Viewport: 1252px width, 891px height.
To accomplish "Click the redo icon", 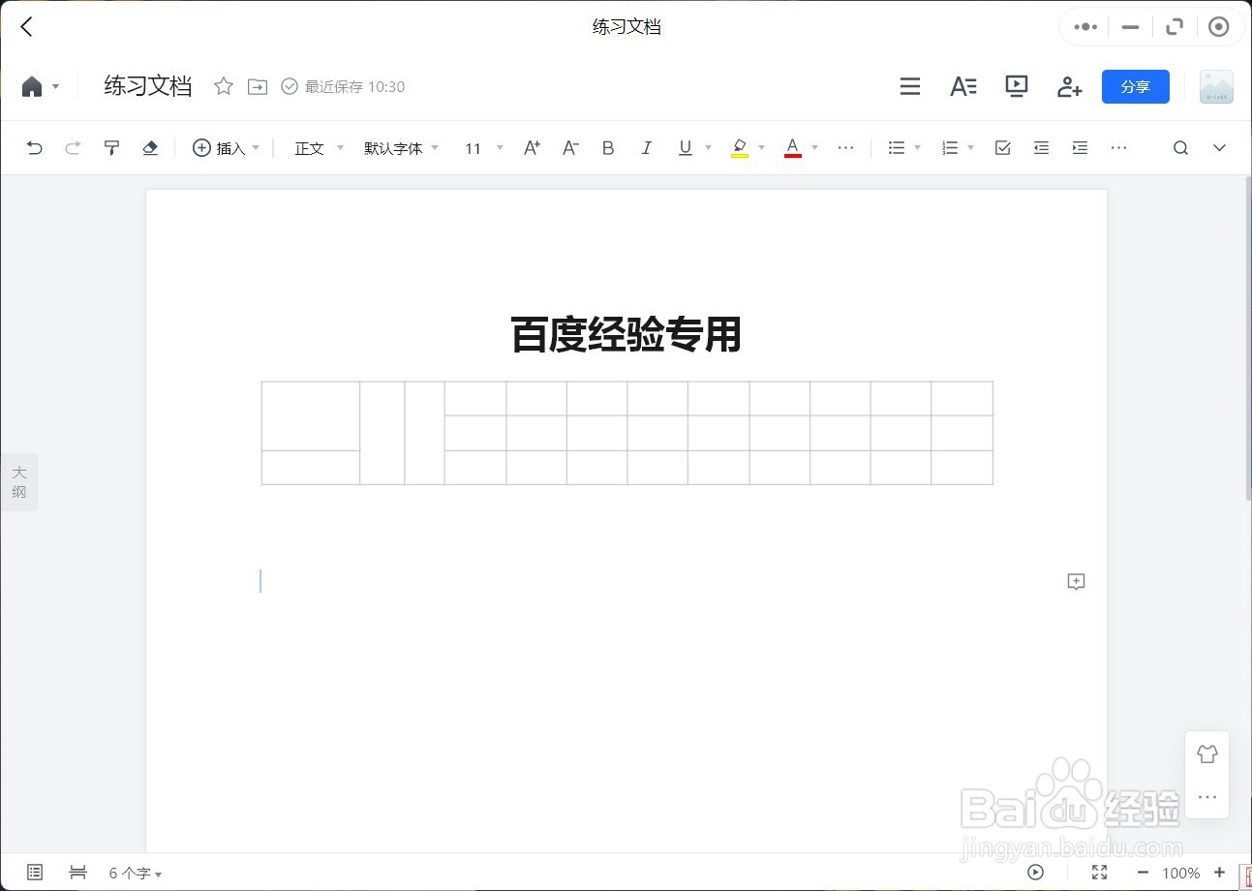I will [73, 148].
